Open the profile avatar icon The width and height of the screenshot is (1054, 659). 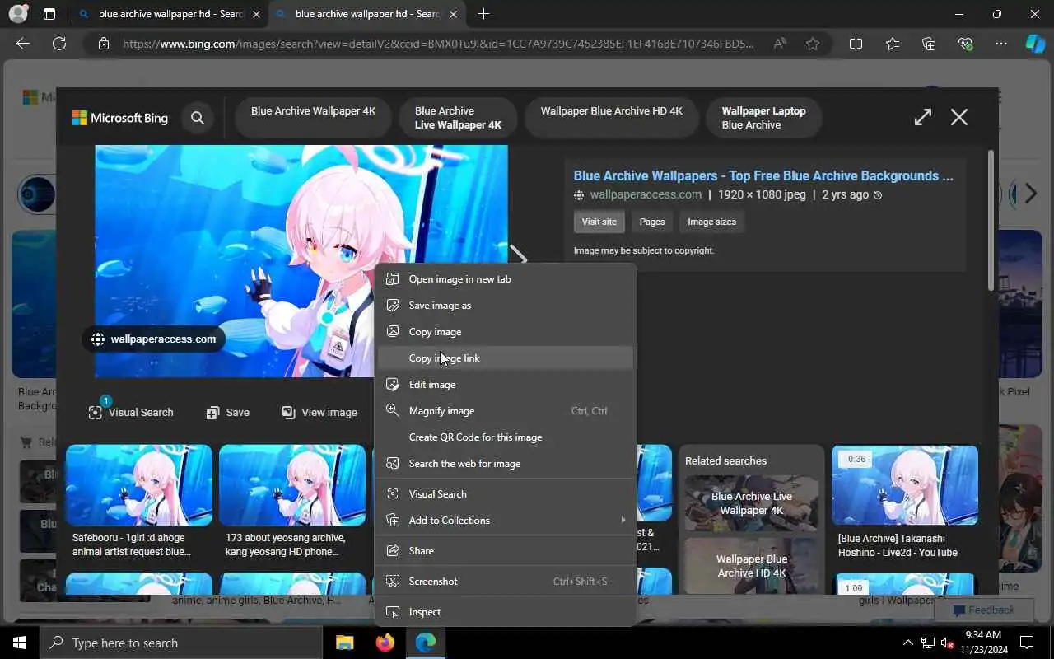[18, 14]
